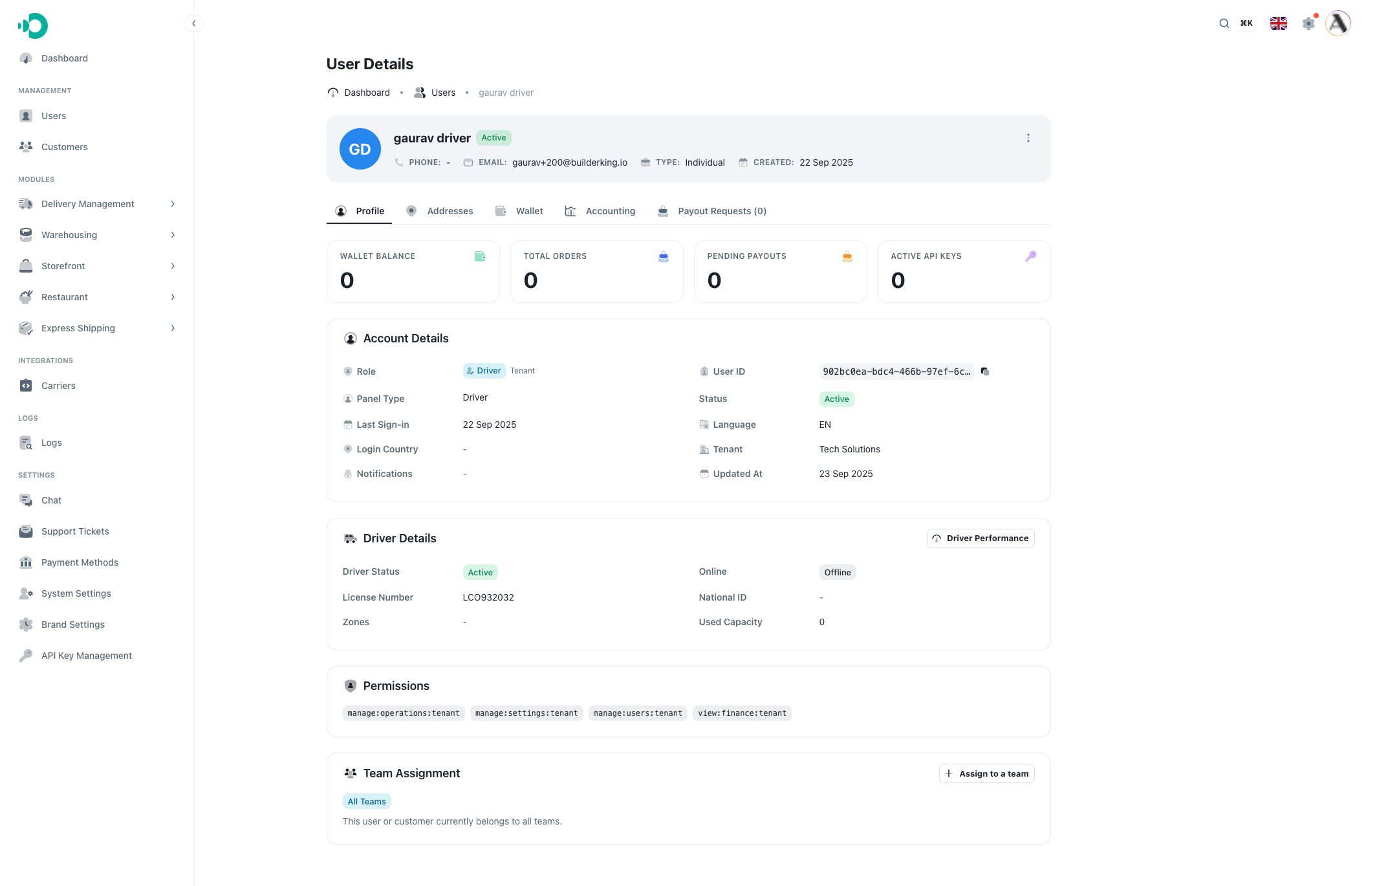Click the email gaurav+200@builderking.io
Screen dimensions: 1377x886
coord(570,162)
